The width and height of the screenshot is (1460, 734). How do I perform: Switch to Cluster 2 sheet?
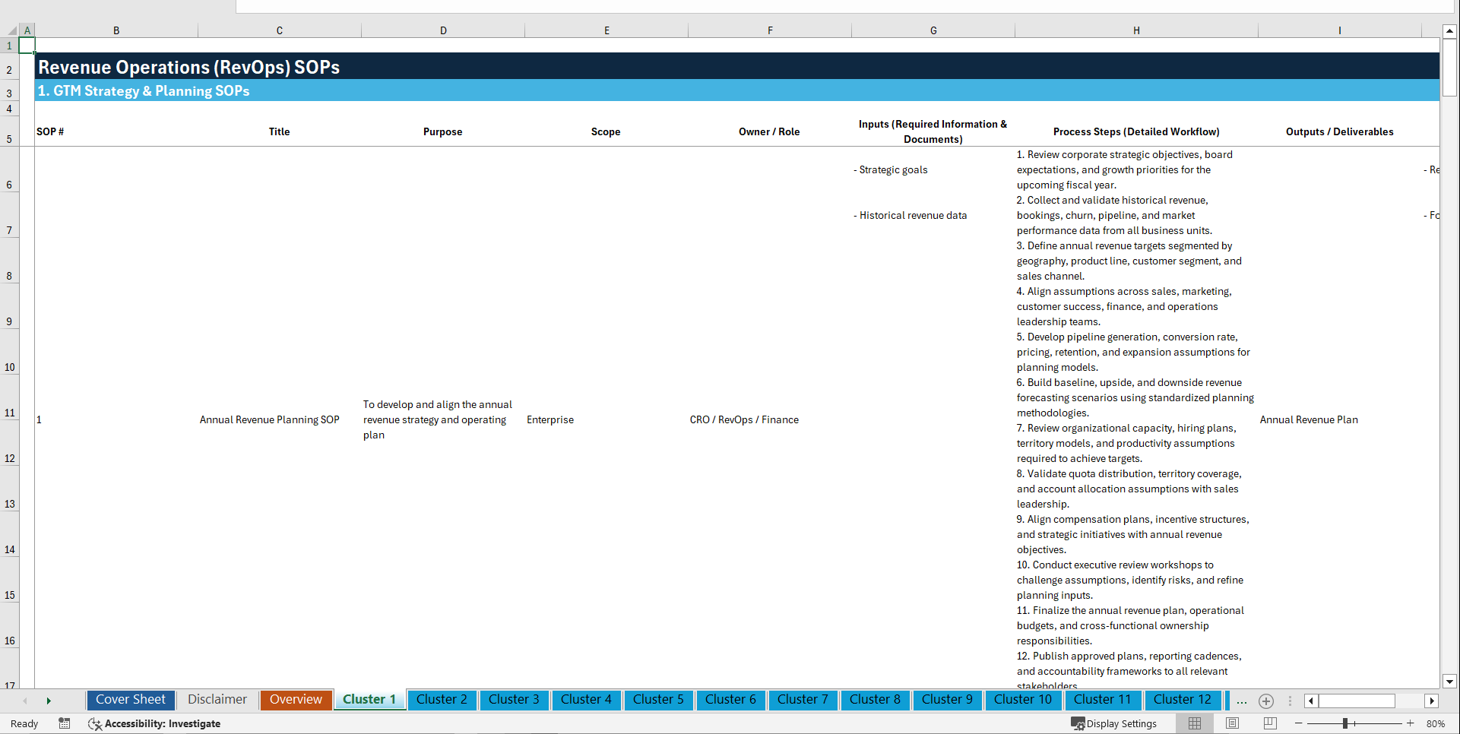(442, 700)
